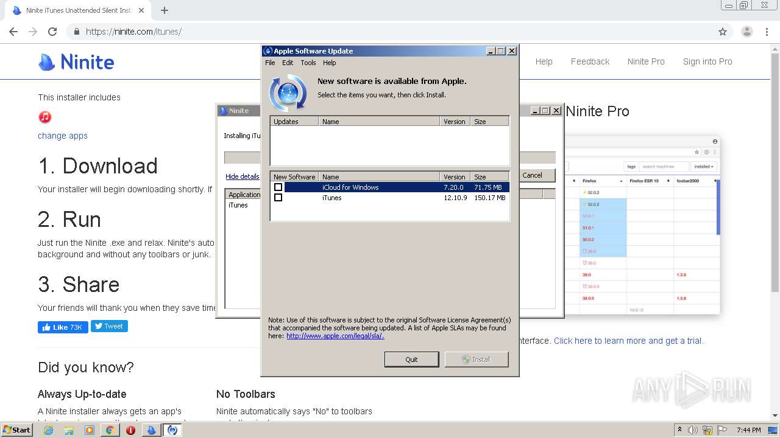
Task: Select the Ninite iTunes Unattended Silent tab
Action: click(x=78, y=10)
